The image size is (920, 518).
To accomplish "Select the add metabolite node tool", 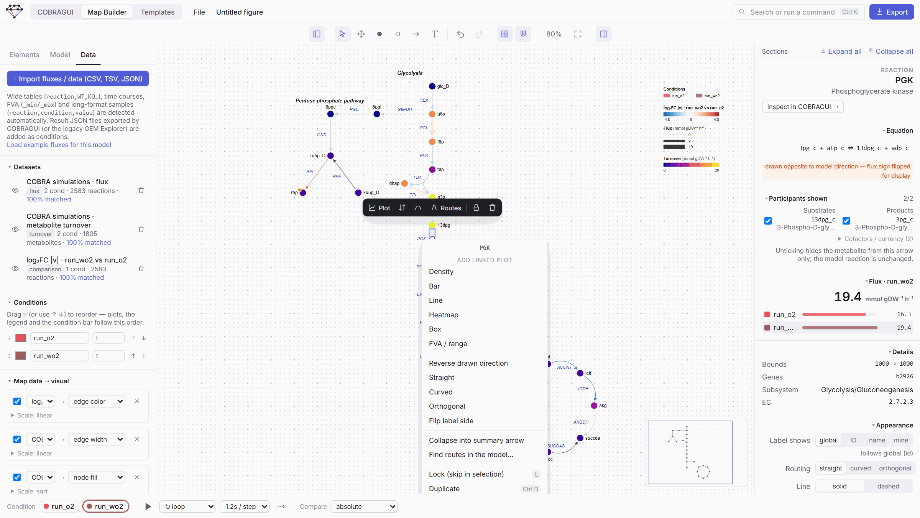I will coord(379,34).
